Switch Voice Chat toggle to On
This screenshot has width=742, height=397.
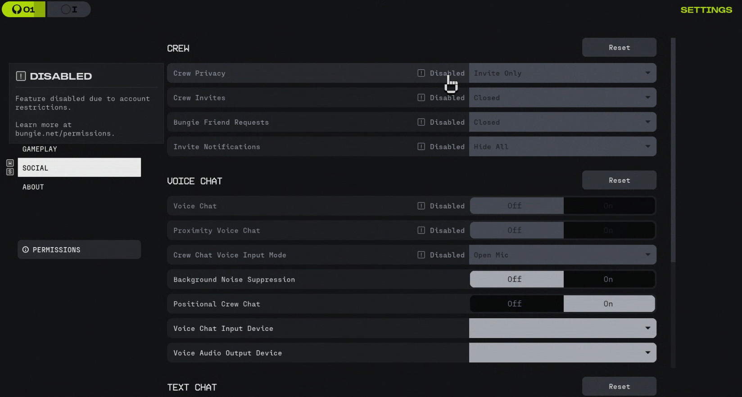point(608,206)
